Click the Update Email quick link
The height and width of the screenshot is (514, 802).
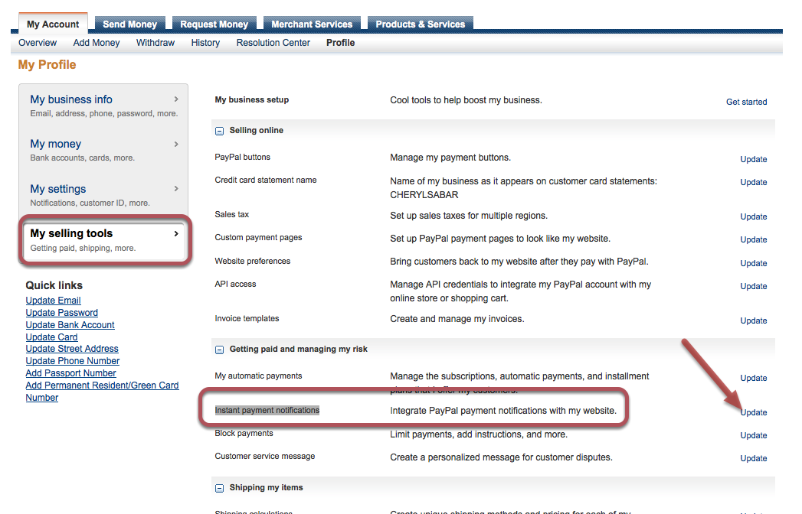pos(53,301)
